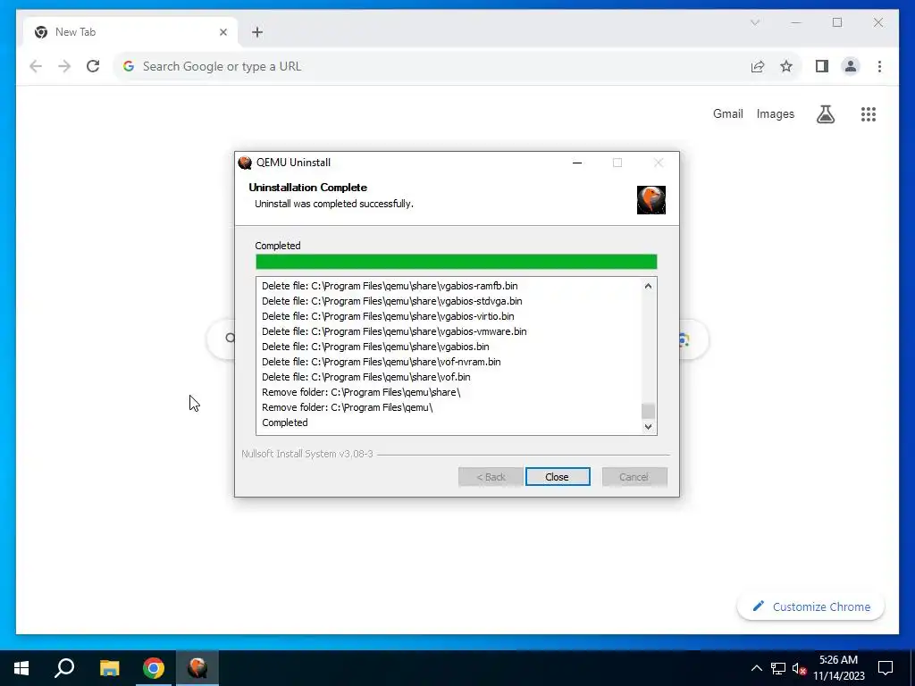Select the log line 'Delete file: ...vgabios-ramfb.bin'
915x686 pixels.
[x=390, y=286]
